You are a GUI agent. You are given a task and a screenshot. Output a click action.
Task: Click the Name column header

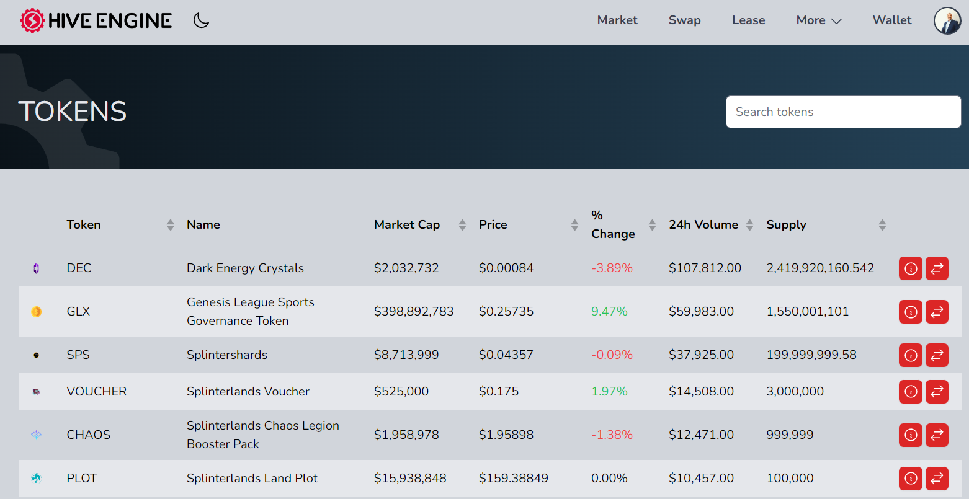pos(203,224)
